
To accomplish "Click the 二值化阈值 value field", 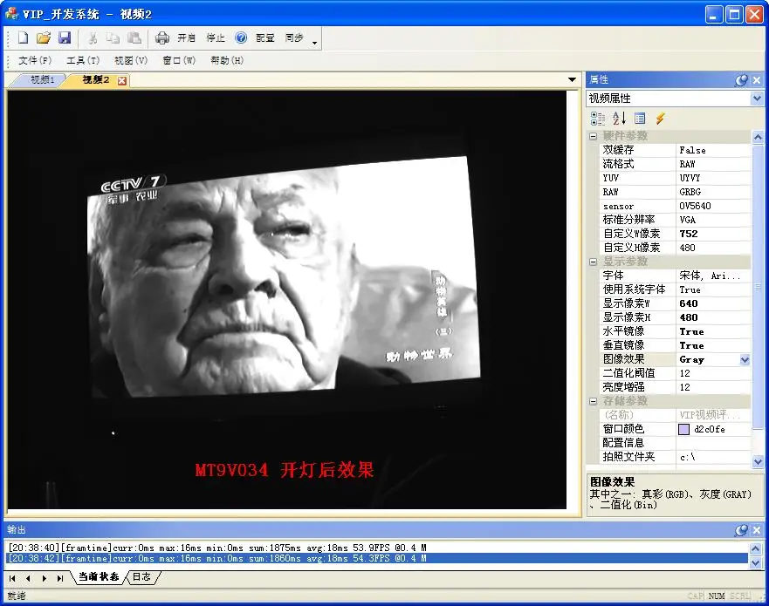I will click(x=714, y=373).
